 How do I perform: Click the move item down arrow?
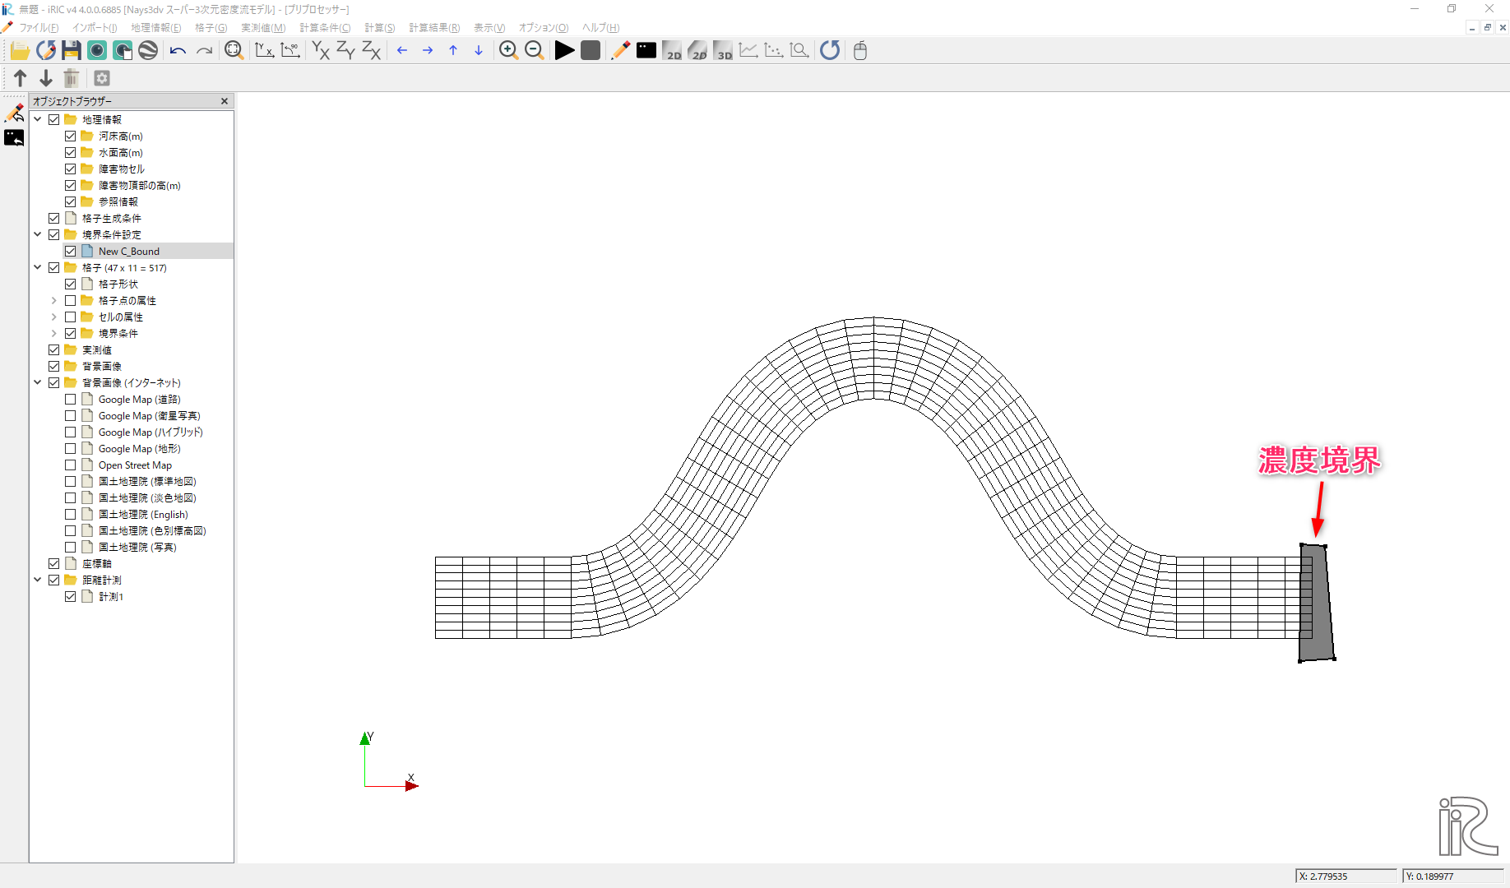[46, 78]
